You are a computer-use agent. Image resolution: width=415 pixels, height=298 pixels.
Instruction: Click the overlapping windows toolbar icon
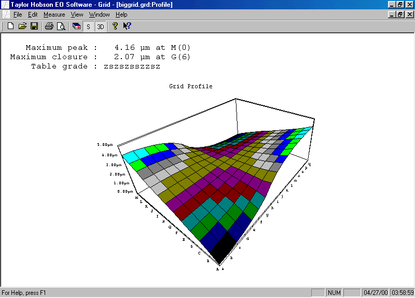[x=76, y=26]
